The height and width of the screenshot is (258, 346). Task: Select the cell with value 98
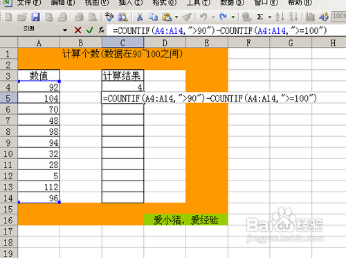pyautogui.click(x=39, y=131)
